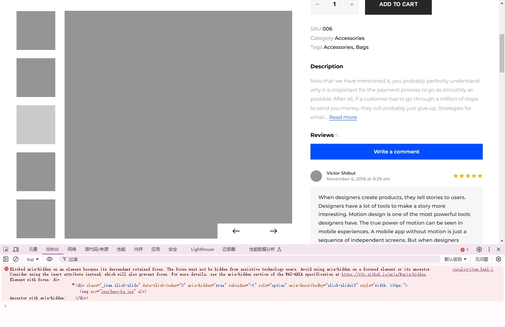505x327 pixels.
Task: Select the fifth product thumbnail
Action: (x=36, y=219)
